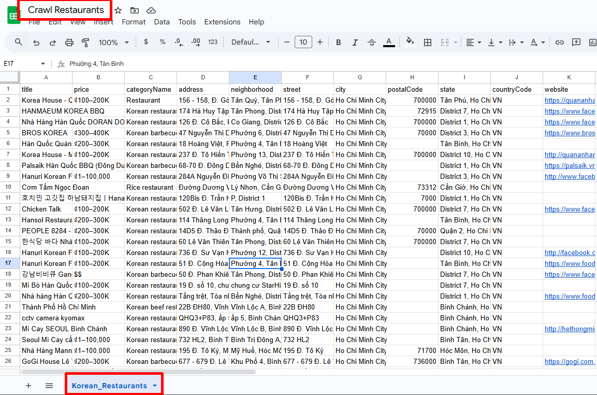597x395 pixels.
Task: Open the Borders tool
Action: pos(428,43)
